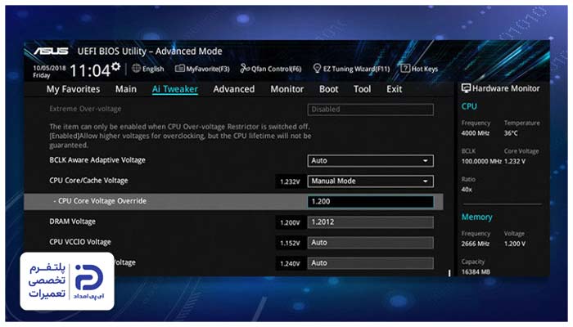Open MyFavorite(F3) from its icon

point(179,68)
